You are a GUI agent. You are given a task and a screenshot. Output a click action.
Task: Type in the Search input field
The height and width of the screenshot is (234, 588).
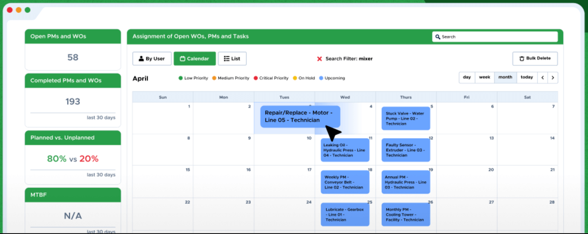tap(498, 37)
